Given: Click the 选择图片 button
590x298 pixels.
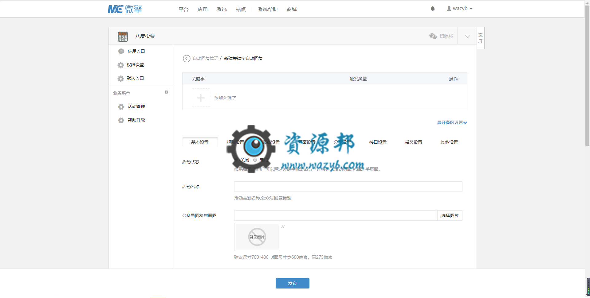Looking at the screenshot, I should coord(450,215).
